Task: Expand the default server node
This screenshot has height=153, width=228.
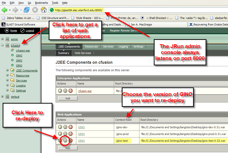Action: pos(2,96)
